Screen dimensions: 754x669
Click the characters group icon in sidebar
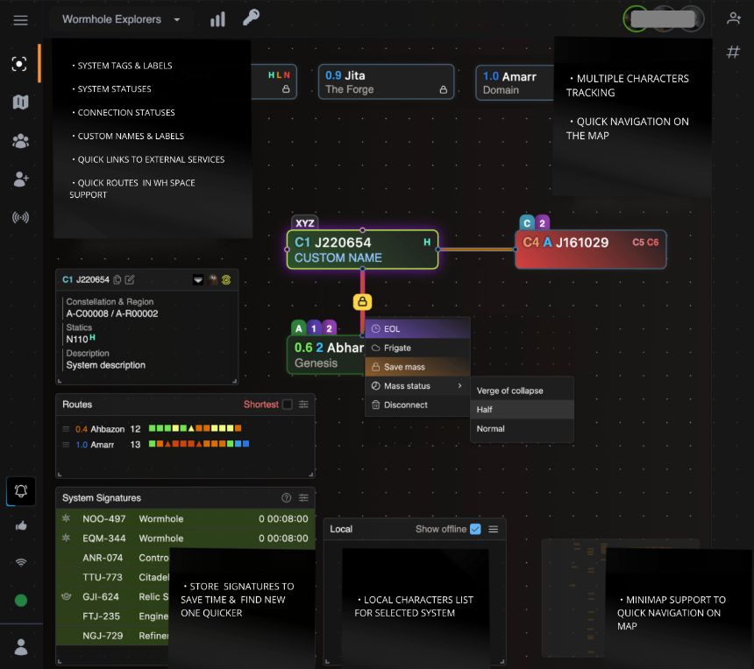point(20,140)
